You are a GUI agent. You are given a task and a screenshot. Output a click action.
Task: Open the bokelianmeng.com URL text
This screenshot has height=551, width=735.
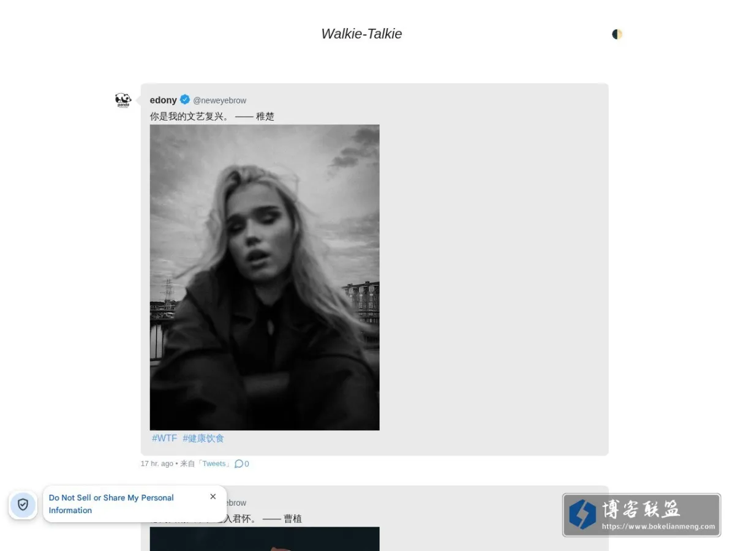pos(658,527)
